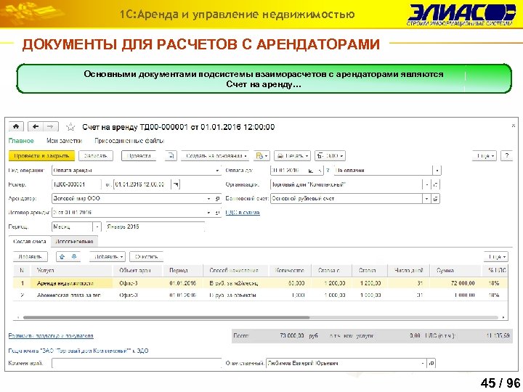Click scrollbar left arrow of table
The height and width of the screenshot is (392, 523).
pos(17,318)
